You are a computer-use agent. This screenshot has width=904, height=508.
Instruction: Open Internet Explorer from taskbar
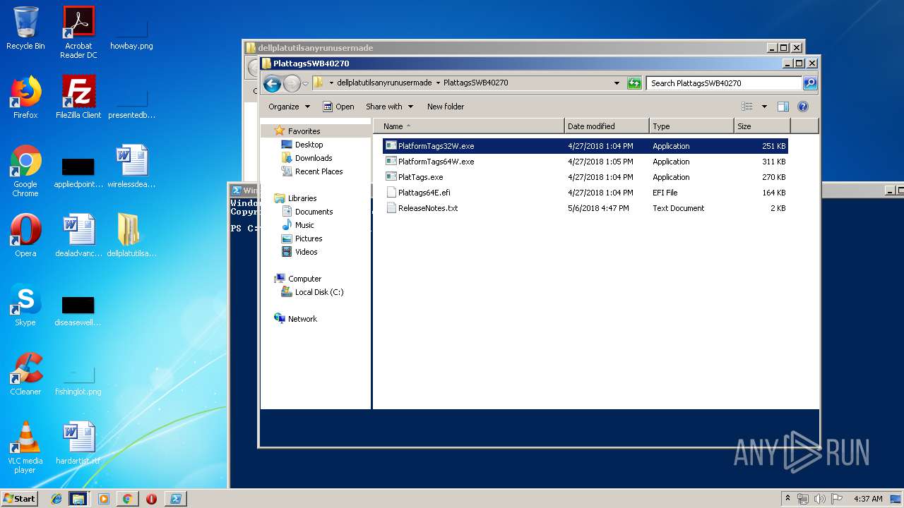click(56, 499)
